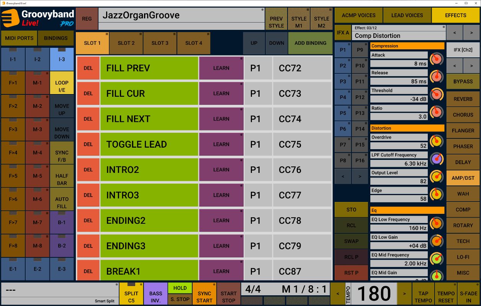Toggle the BYPASS effect button
The image size is (481, 306).
(463, 81)
